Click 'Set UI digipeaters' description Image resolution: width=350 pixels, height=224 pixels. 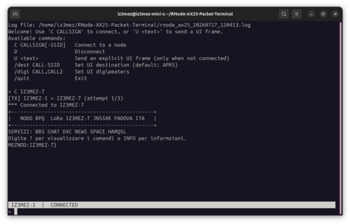[x=102, y=72]
